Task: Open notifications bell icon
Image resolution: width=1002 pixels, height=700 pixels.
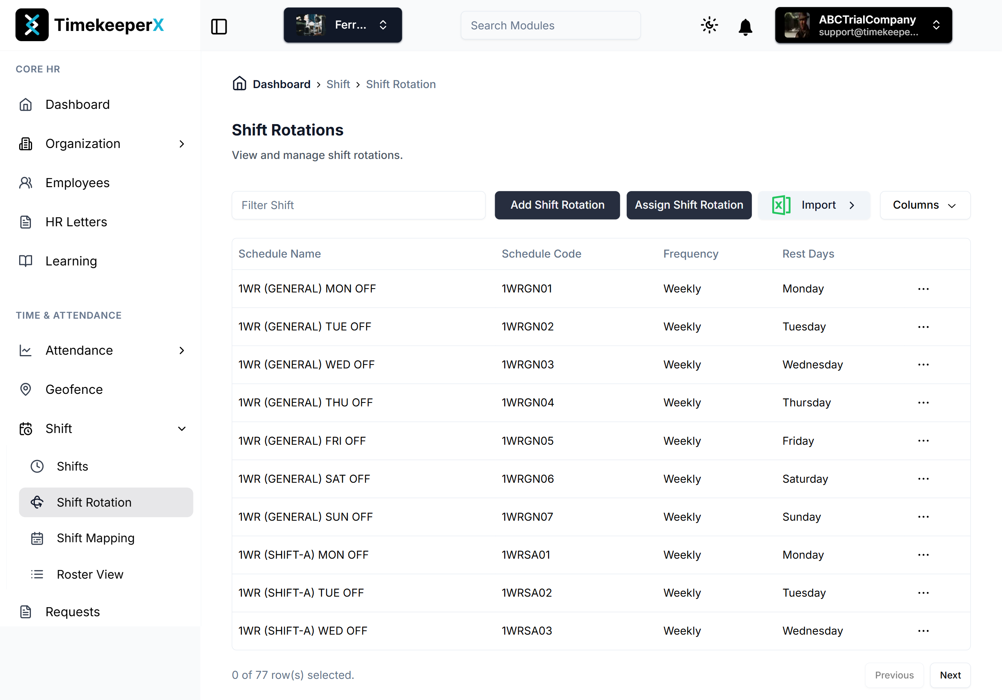Action: coord(745,27)
